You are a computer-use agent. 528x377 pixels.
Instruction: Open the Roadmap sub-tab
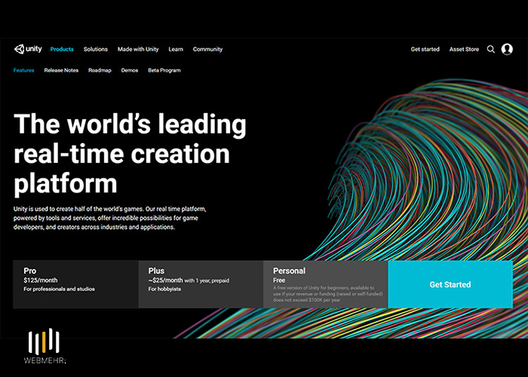pos(100,70)
